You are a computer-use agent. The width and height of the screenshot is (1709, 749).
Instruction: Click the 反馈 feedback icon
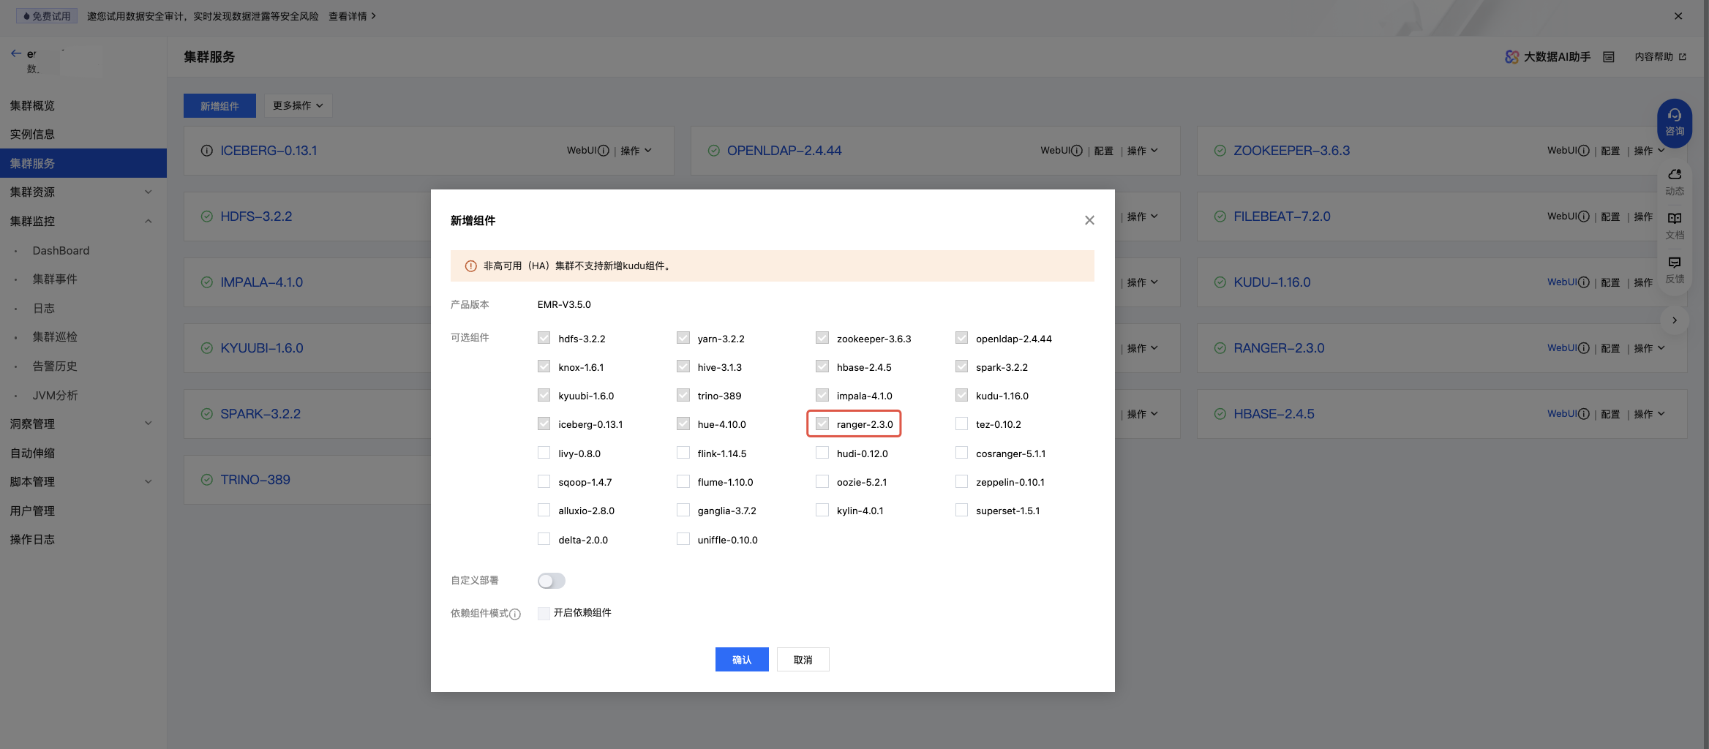(1674, 268)
